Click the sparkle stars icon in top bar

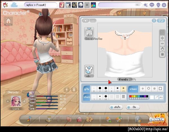[x=146, y=5]
